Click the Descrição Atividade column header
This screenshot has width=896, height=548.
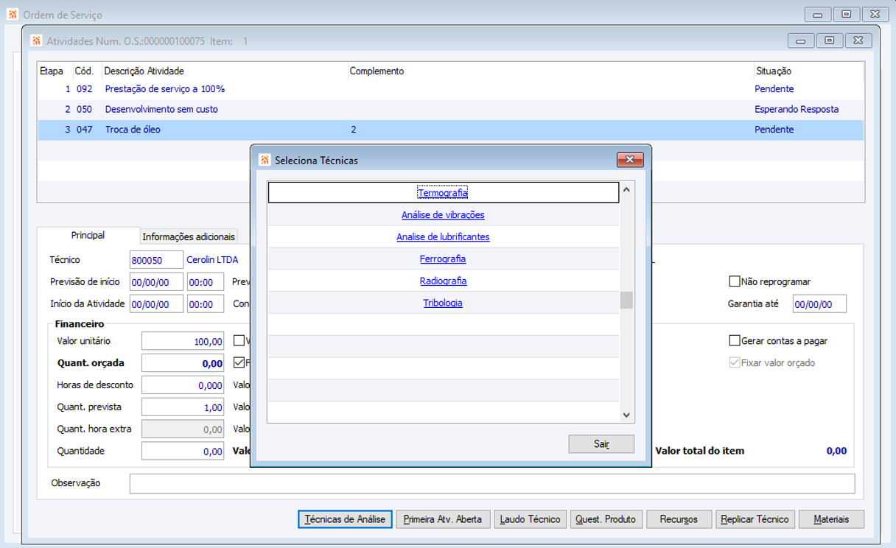[144, 71]
